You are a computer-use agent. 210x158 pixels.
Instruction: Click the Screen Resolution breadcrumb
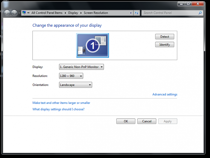(96, 13)
